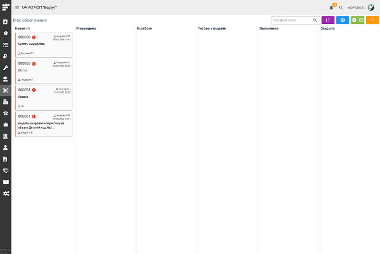380x254 pixels.
Task: Click the red alert badge on card 000003
Action: coord(34,90)
